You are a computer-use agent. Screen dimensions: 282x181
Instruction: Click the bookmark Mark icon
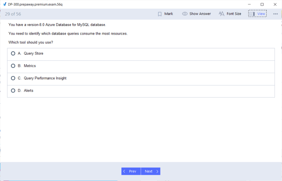tap(160, 14)
